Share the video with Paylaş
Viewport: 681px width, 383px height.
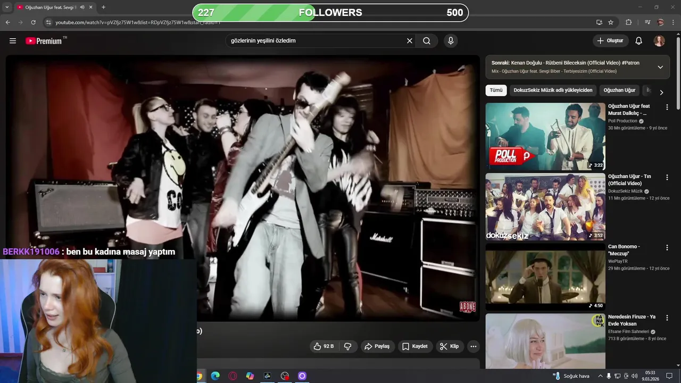(377, 346)
